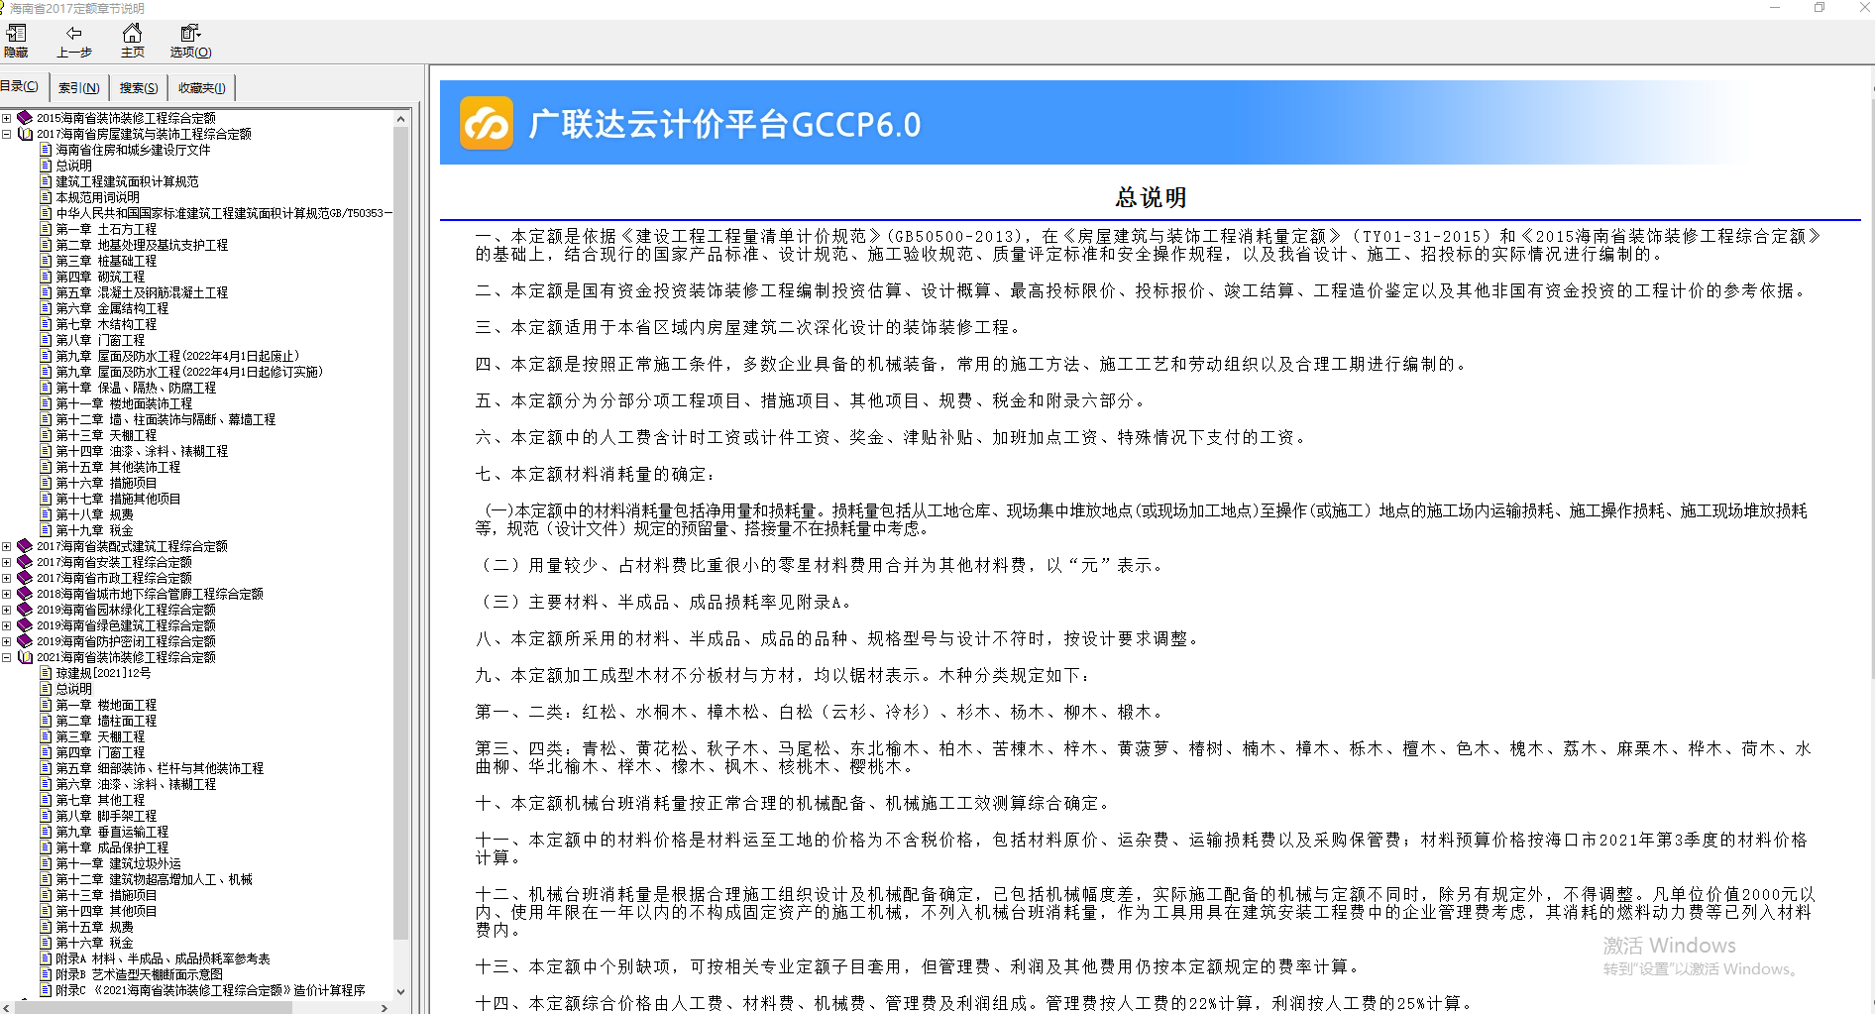
Task: Open 附录B 艺术造型天棚断面示意图
Action: 139,974
